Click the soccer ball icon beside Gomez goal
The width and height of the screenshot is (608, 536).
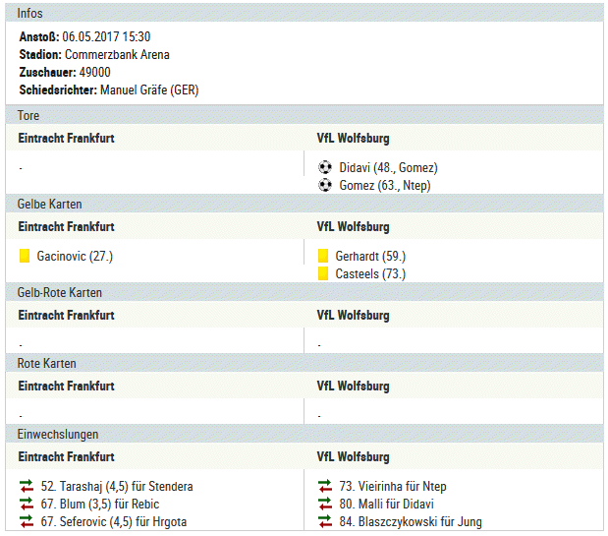point(325,185)
